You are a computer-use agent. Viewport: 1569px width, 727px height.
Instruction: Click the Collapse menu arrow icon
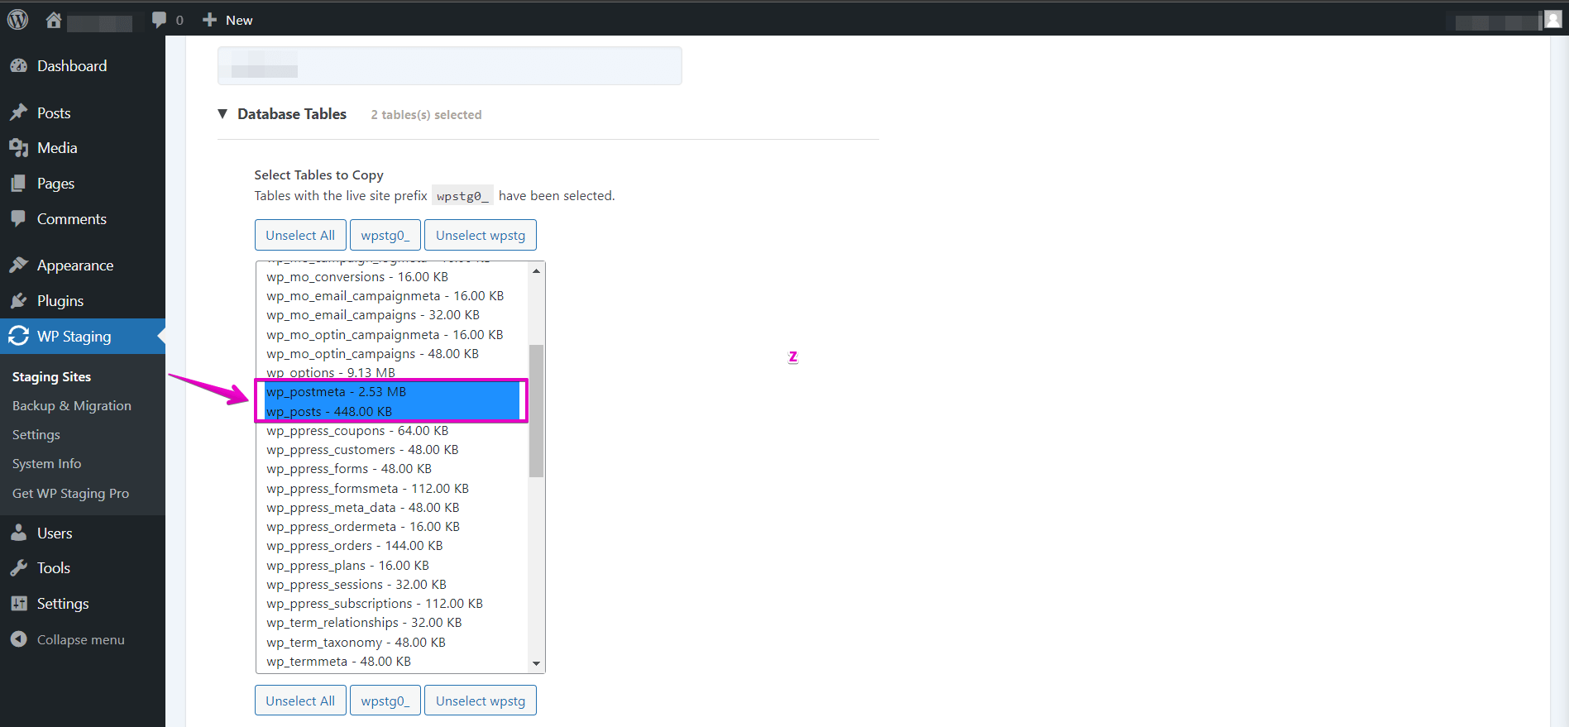point(19,639)
